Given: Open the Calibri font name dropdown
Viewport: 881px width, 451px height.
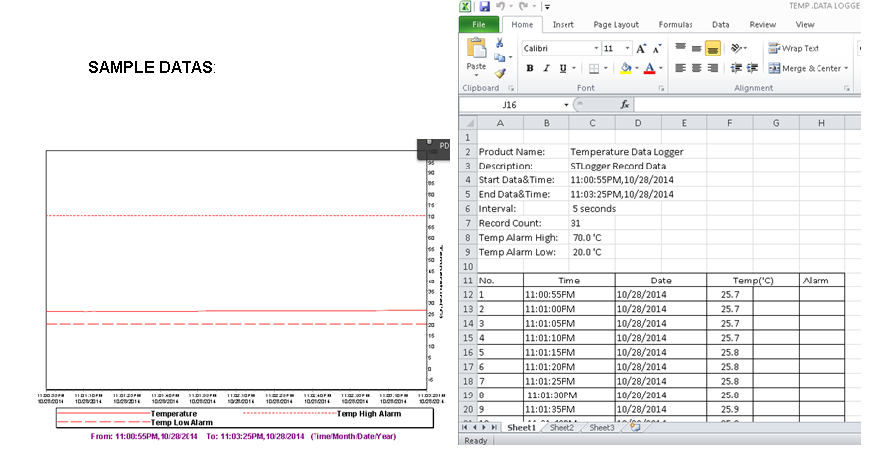Looking at the screenshot, I should tap(595, 48).
